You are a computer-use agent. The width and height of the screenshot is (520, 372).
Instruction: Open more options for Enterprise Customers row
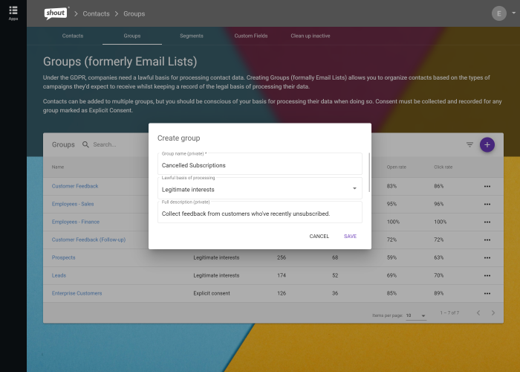[487, 293]
